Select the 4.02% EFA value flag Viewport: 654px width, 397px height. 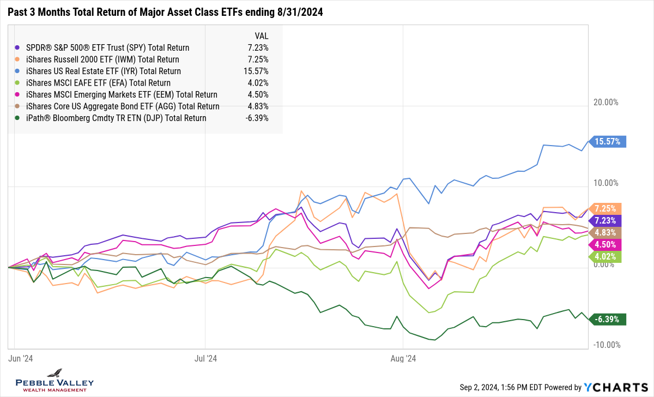click(607, 256)
